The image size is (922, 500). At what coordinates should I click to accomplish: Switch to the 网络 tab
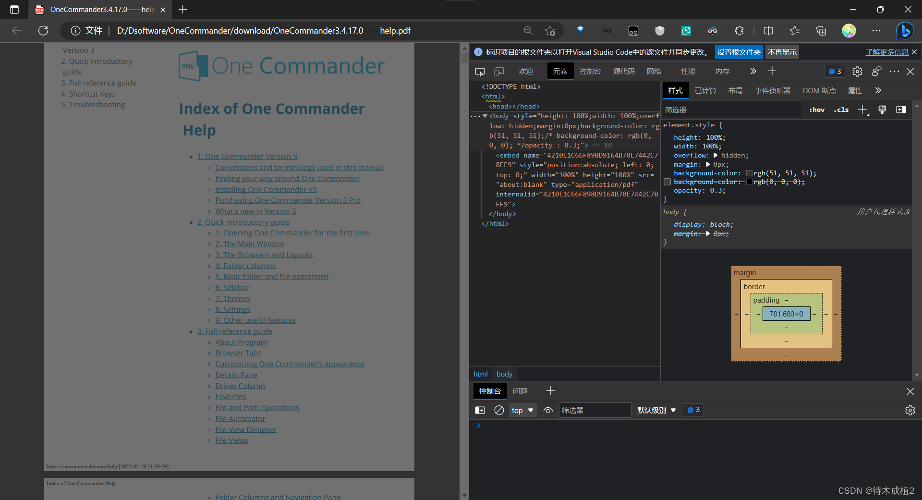pos(654,72)
